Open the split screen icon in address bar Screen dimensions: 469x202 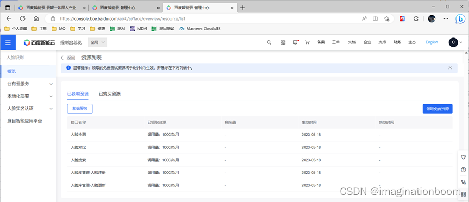pyautogui.click(x=376, y=18)
